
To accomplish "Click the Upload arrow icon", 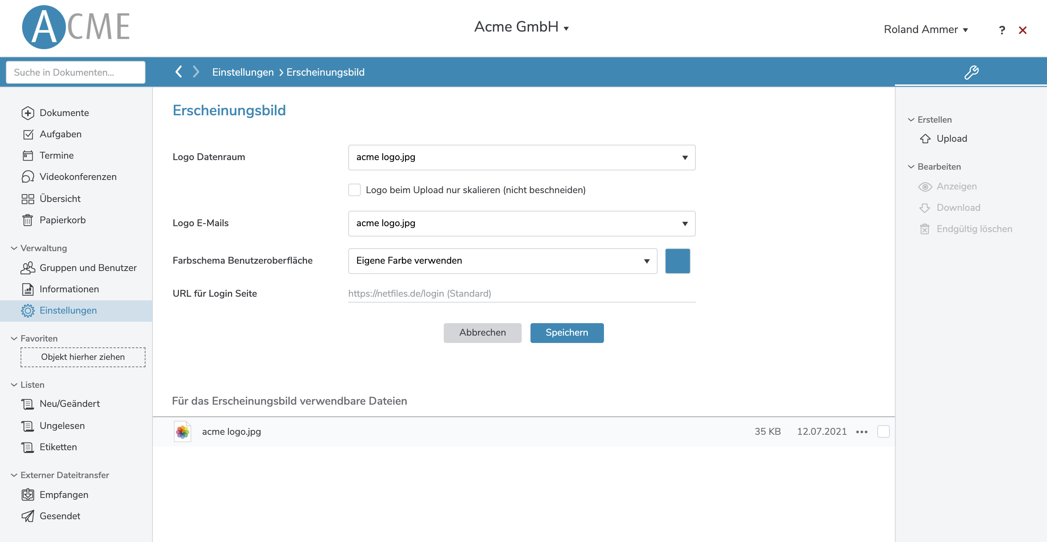I will click(x=925, y=138).
